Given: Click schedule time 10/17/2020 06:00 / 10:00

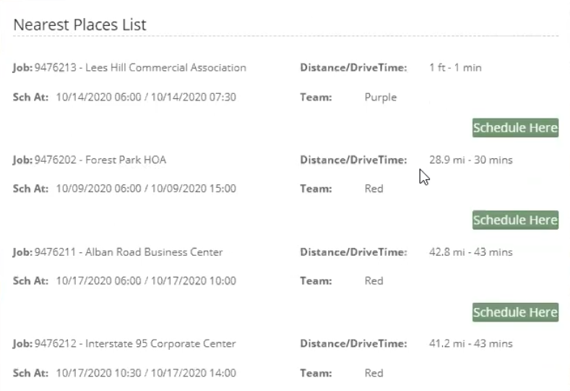Looking at the screenshot, I should click(146, 281).
